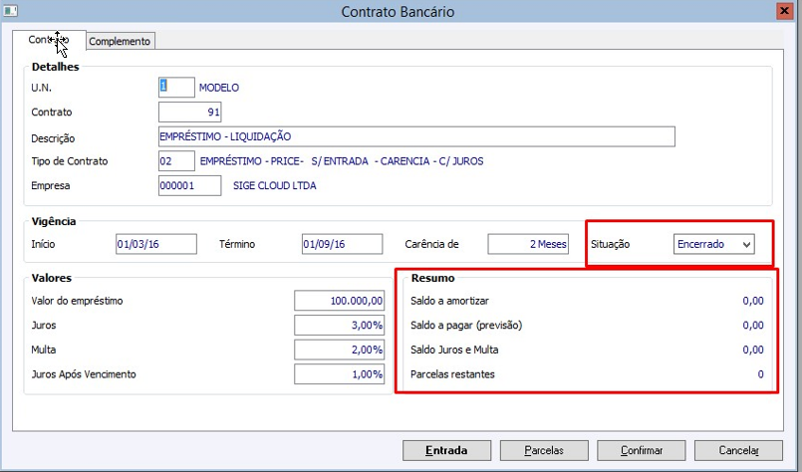
Task: Click the Contrato Bancário window title
Action: coord(398,12)
